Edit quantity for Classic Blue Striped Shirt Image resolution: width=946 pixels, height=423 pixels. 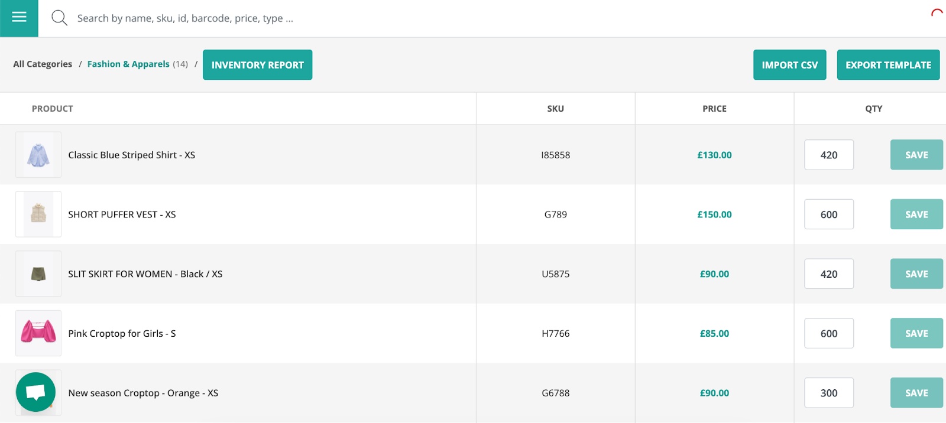point(829,155)
